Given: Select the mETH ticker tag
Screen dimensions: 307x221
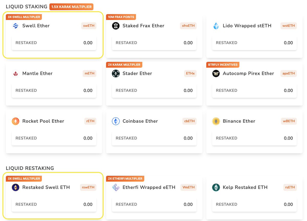Looking at the screenshot, I should 90,73.
